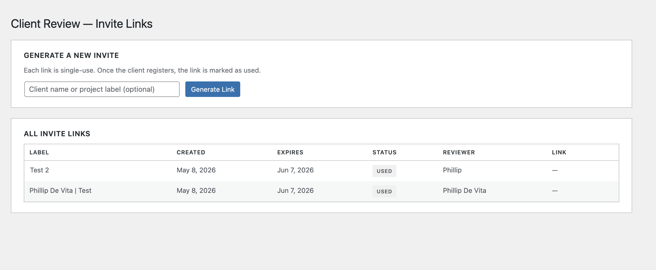Click the Test 2 label cell
The image size is (656, 270).
point(39,170)
